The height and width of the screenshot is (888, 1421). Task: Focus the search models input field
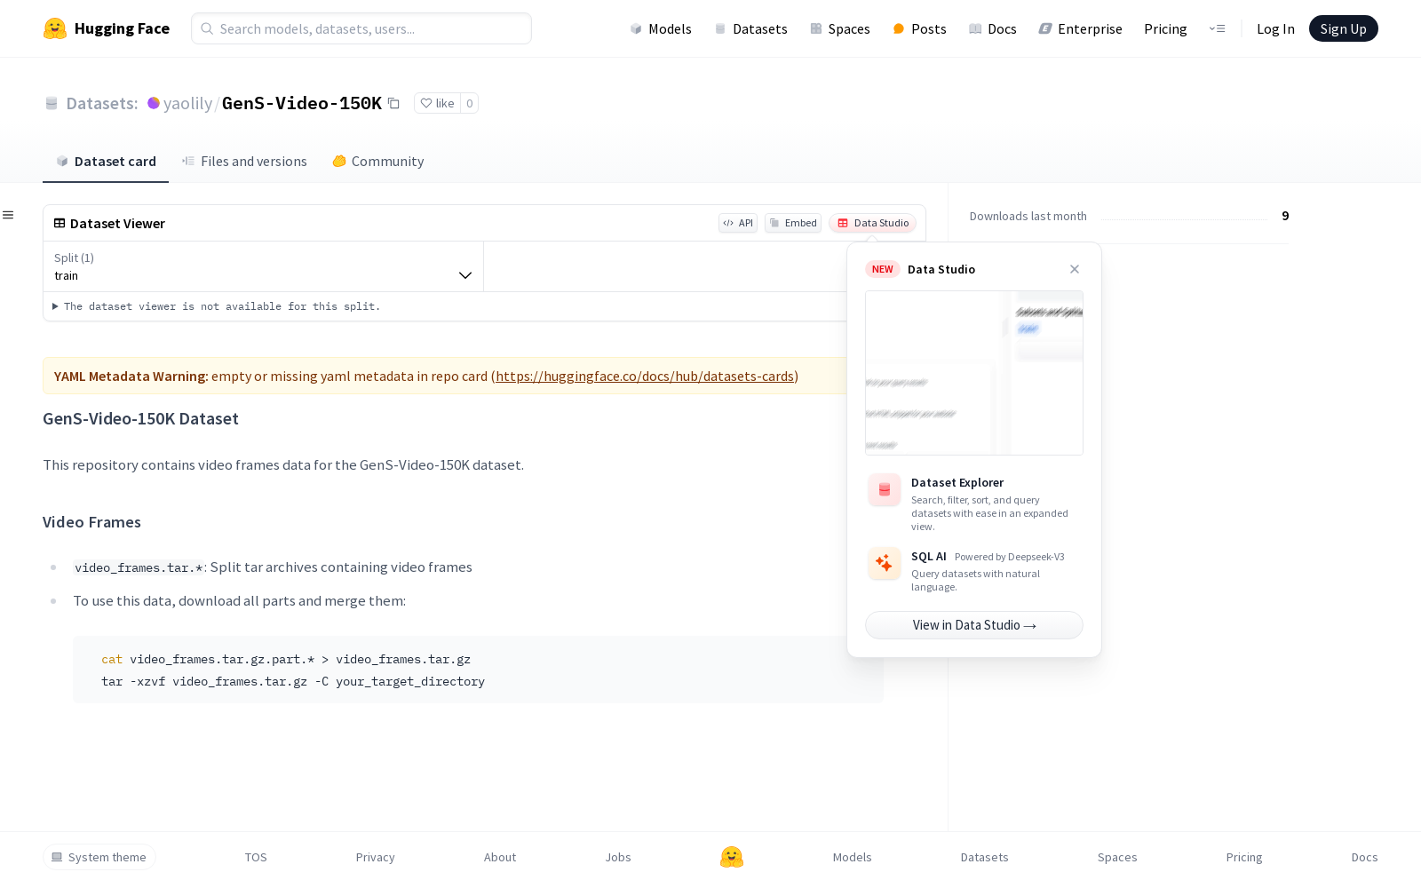pyautogui.click(x=373, y=29)
